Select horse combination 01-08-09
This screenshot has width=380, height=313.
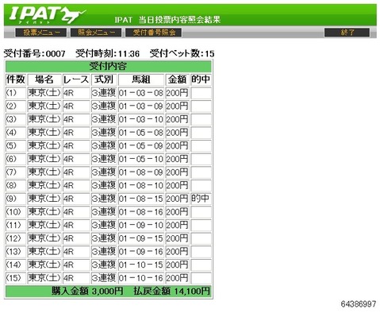(x=141, y=172)
